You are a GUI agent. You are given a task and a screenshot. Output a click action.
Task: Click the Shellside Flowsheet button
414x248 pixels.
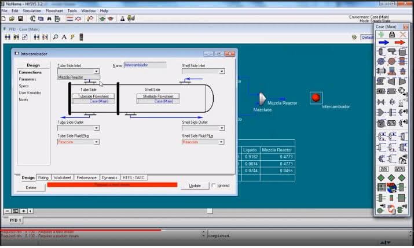[x=158, y=97]
